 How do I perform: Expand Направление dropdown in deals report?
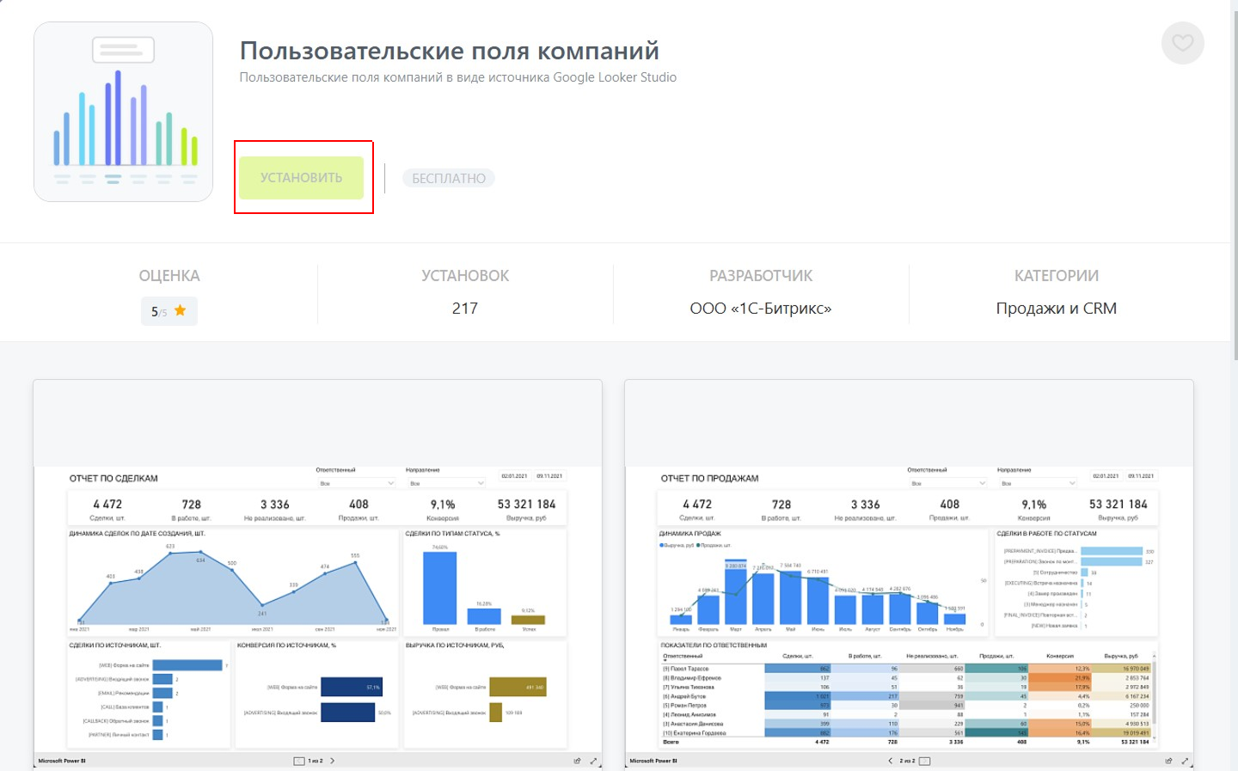pos(445,483)
